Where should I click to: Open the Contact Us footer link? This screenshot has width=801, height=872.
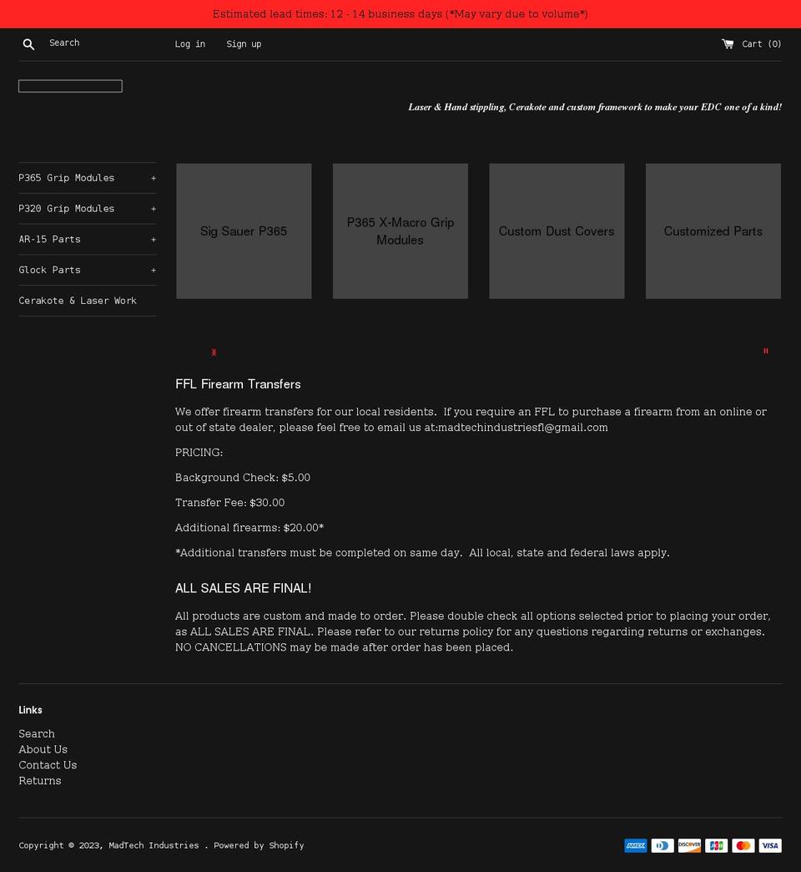tap(48, 764)
